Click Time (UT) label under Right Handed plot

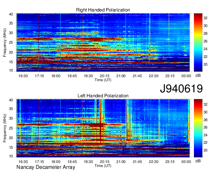tap(103, 80)
